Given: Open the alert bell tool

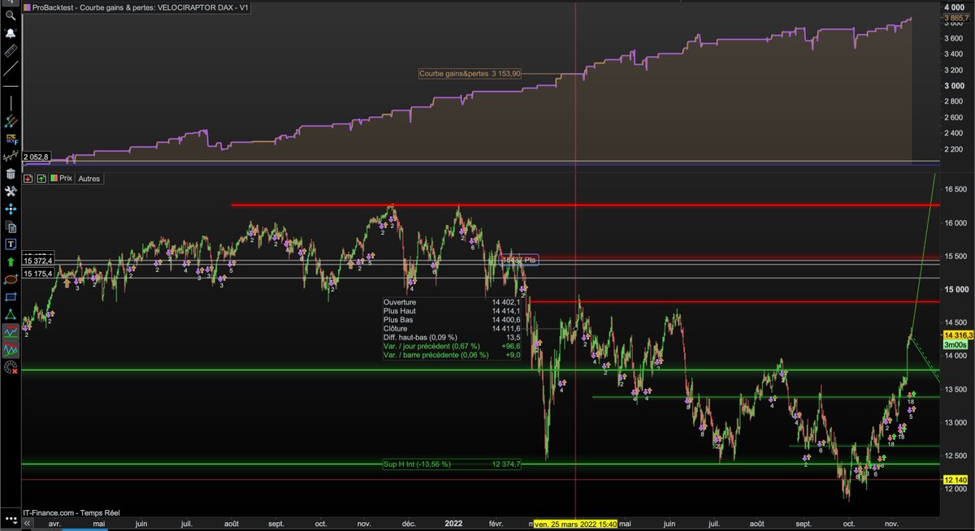Looking at the screenshot, I should [11, 32].
